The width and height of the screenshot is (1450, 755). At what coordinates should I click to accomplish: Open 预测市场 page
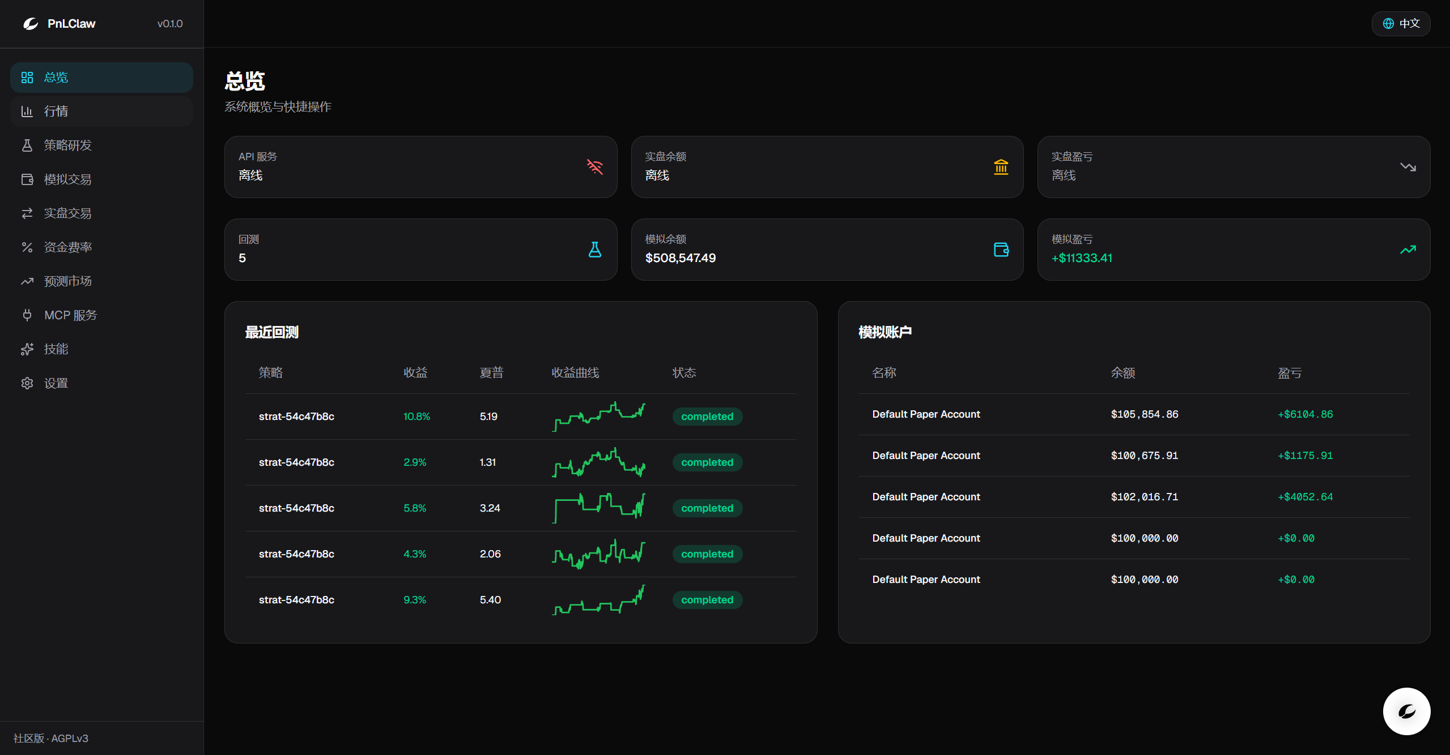101,281
